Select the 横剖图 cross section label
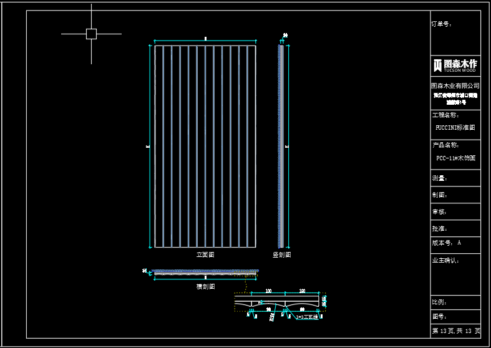 point(205,286)
